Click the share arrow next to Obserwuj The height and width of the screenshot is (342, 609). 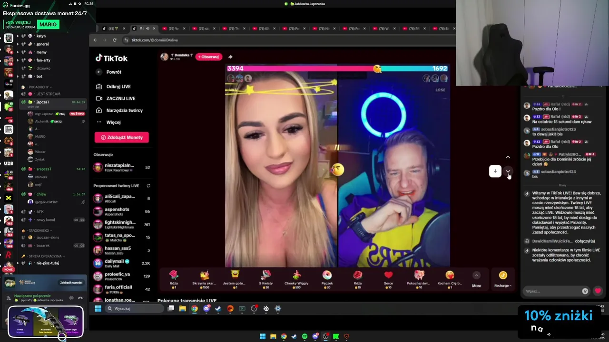(x=230, y=57)
